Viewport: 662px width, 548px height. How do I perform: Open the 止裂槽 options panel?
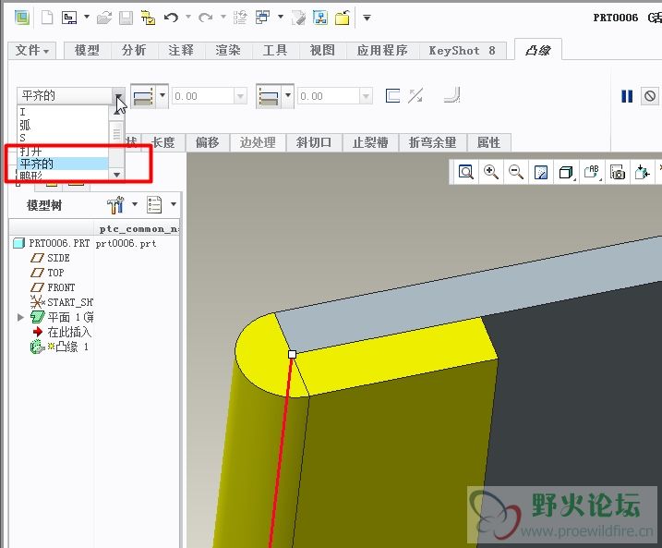pos(370,142)
